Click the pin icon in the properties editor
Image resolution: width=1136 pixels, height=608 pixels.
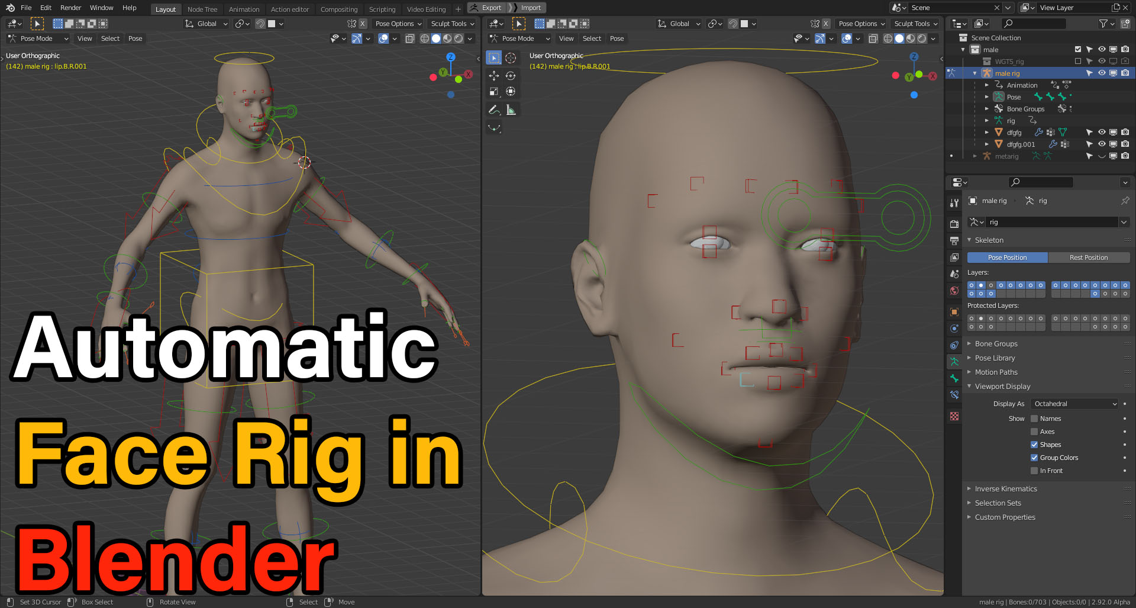[x=1125, y=201]
